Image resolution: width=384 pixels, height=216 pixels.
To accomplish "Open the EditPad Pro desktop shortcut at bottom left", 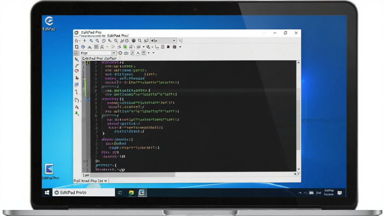I will [x=50, y=172].
